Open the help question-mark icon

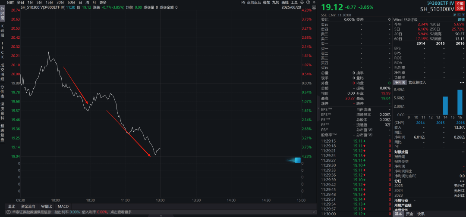point(308,2)
